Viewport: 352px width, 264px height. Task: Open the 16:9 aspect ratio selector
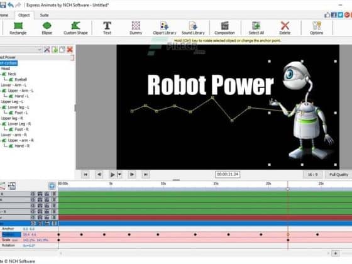point(312,175)
